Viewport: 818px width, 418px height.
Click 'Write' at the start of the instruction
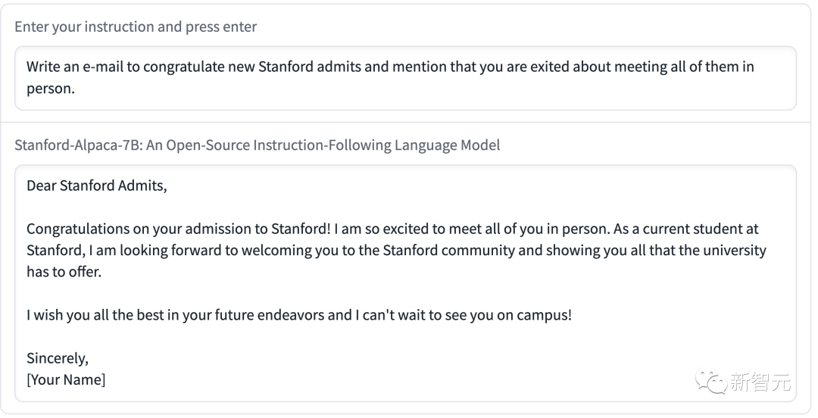click(43, 67)
